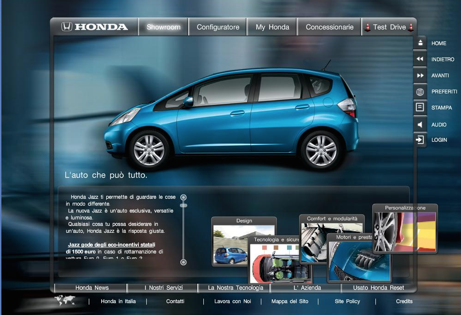Click the world map icon in footer
Screen dimensions: 461x315
(65, 300)
